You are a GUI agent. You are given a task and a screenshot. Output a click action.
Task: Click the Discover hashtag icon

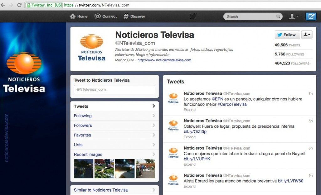point(126,16)
